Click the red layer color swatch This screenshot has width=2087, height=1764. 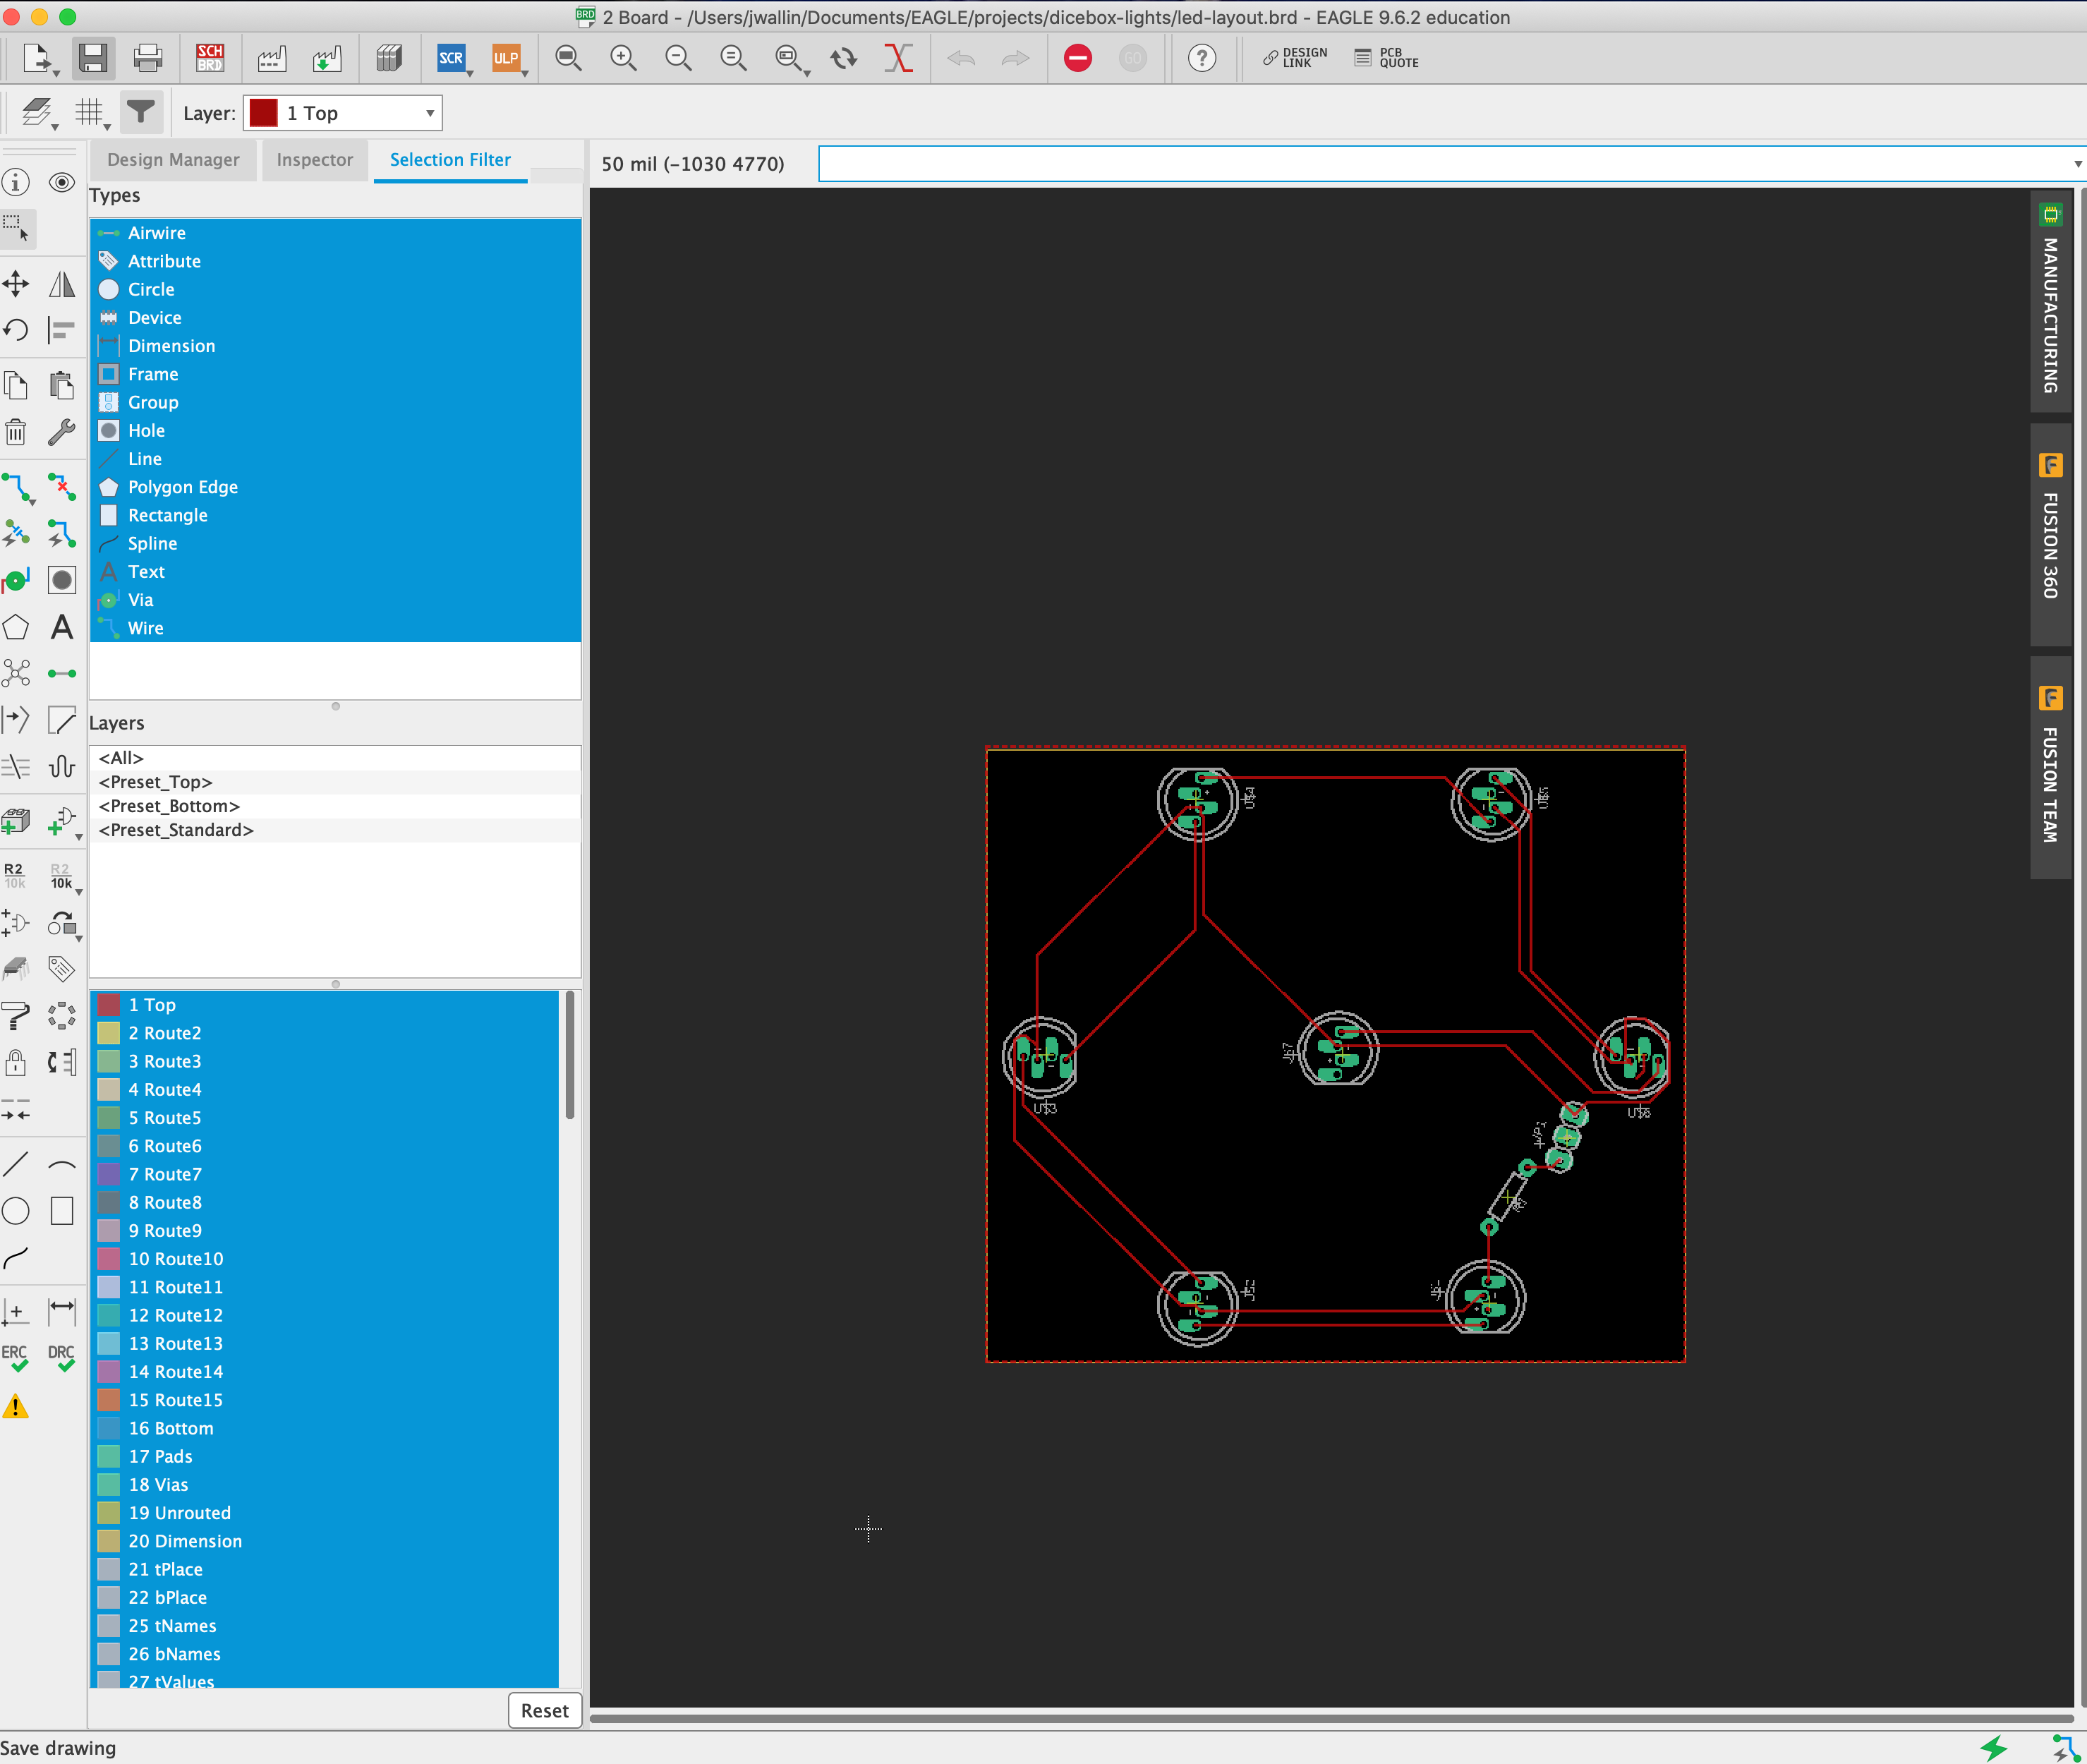[263, 113]
